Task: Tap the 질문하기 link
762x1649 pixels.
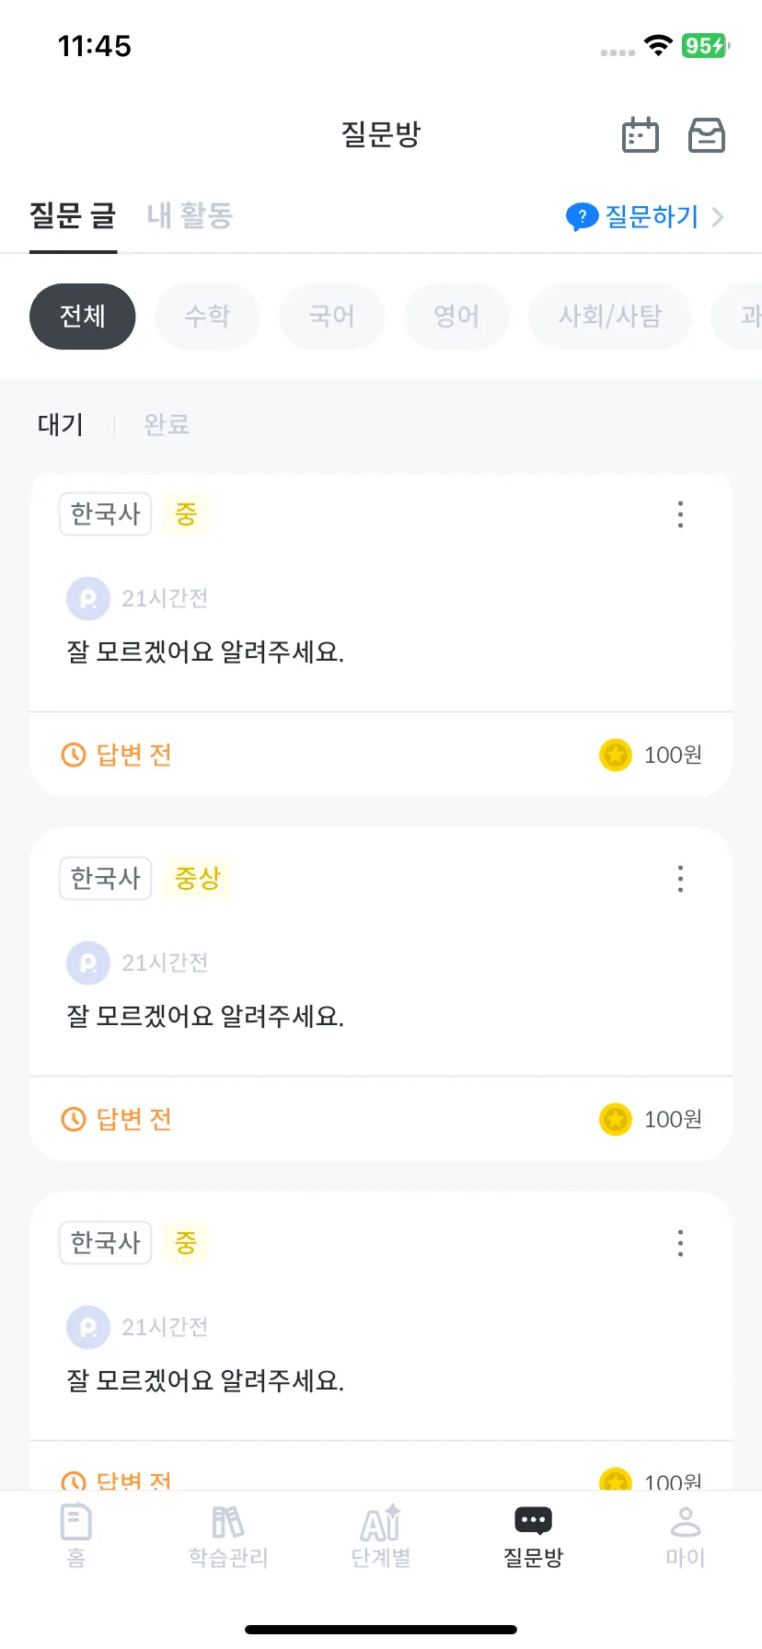Action: tap(652, 217)
